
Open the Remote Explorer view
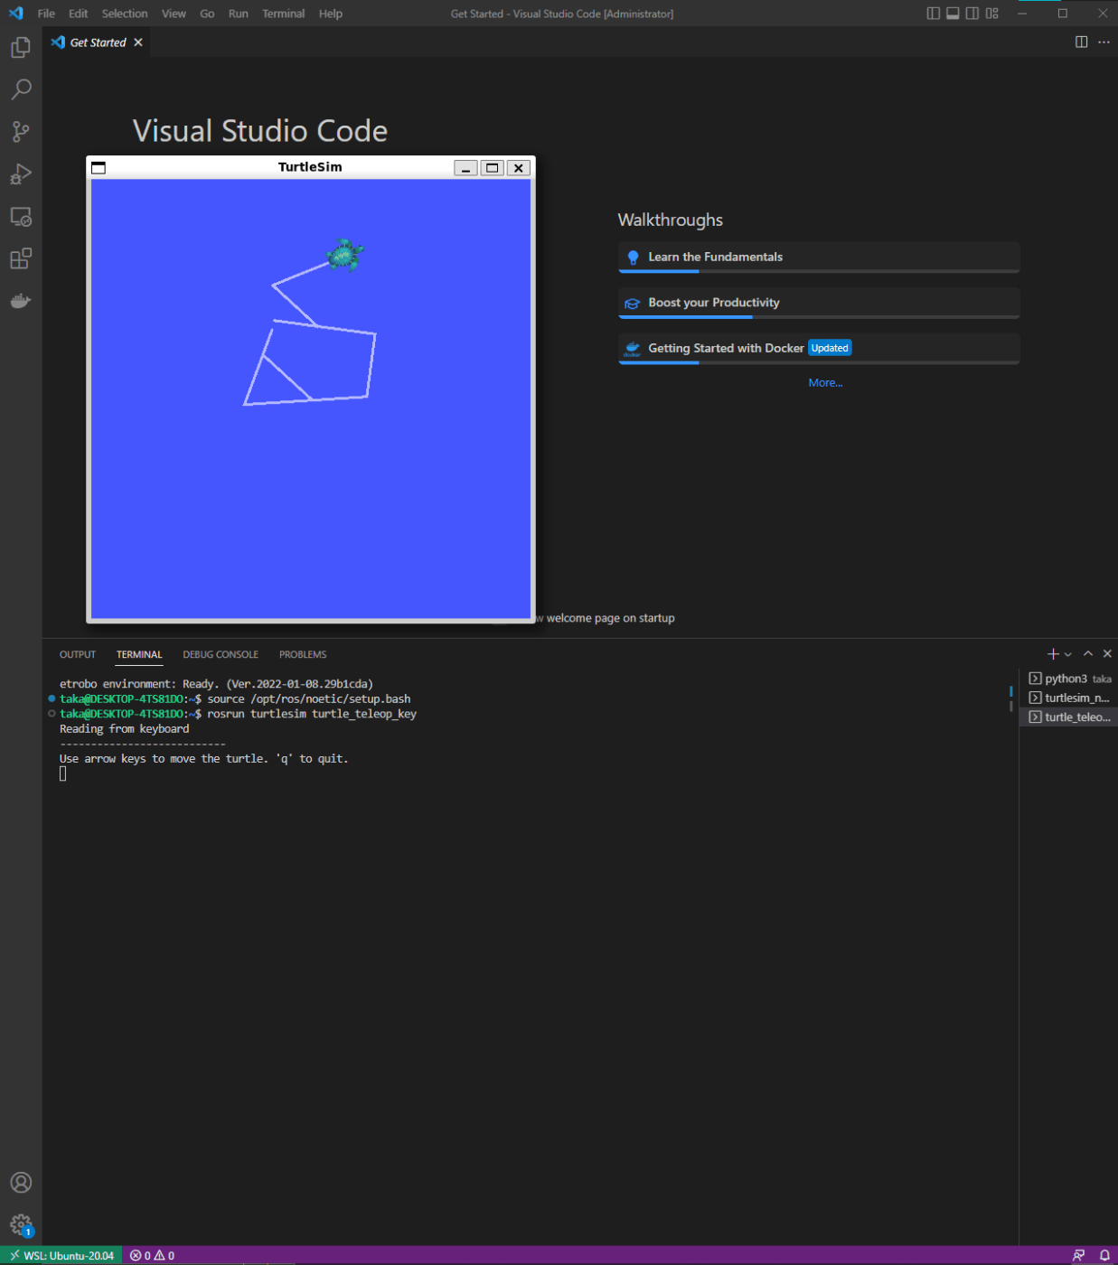[x=21, y=217]
